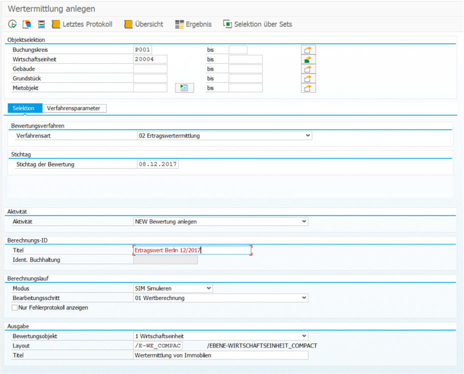Open multiple selection for Gebäude
This screenshot has height=374, width=464.
(308, 69)
